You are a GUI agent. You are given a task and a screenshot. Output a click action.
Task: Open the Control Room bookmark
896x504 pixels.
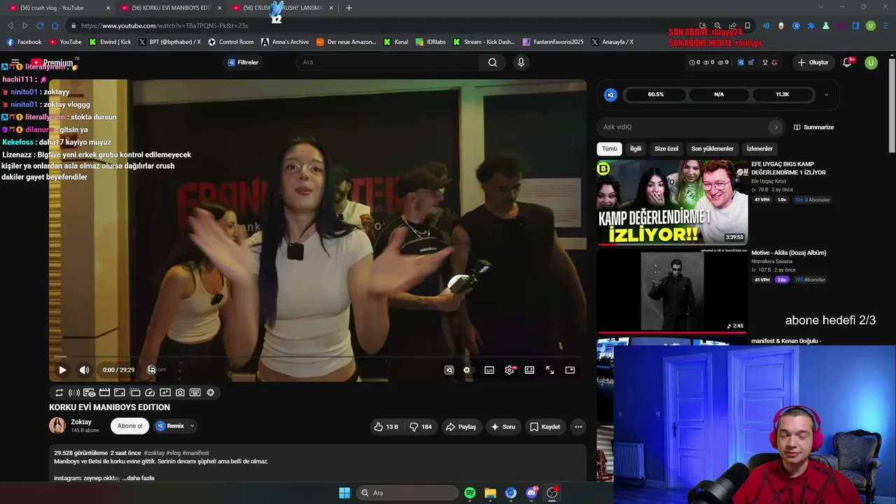pos(231,42)
